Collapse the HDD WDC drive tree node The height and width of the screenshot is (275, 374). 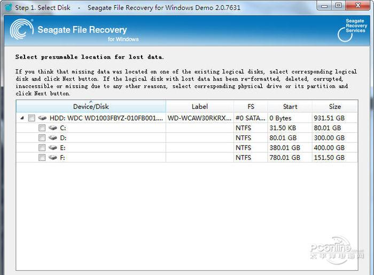(x=22, y=118)
